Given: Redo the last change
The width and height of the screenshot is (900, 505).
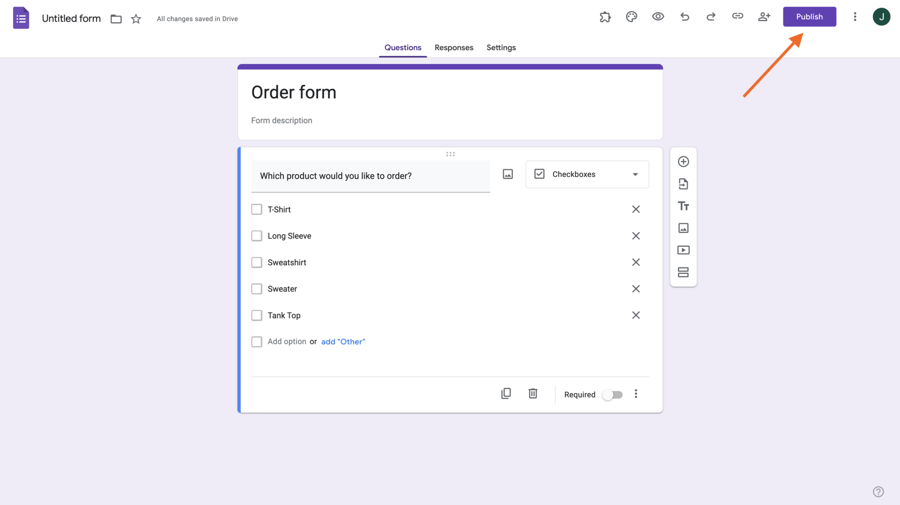Looking at the screenshot, I should pyautogui.click(x=711, y=17).
